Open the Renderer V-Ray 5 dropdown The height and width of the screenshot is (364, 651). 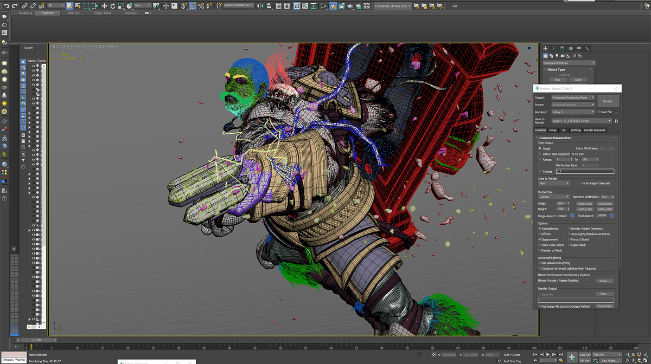(x=573, y=112)
